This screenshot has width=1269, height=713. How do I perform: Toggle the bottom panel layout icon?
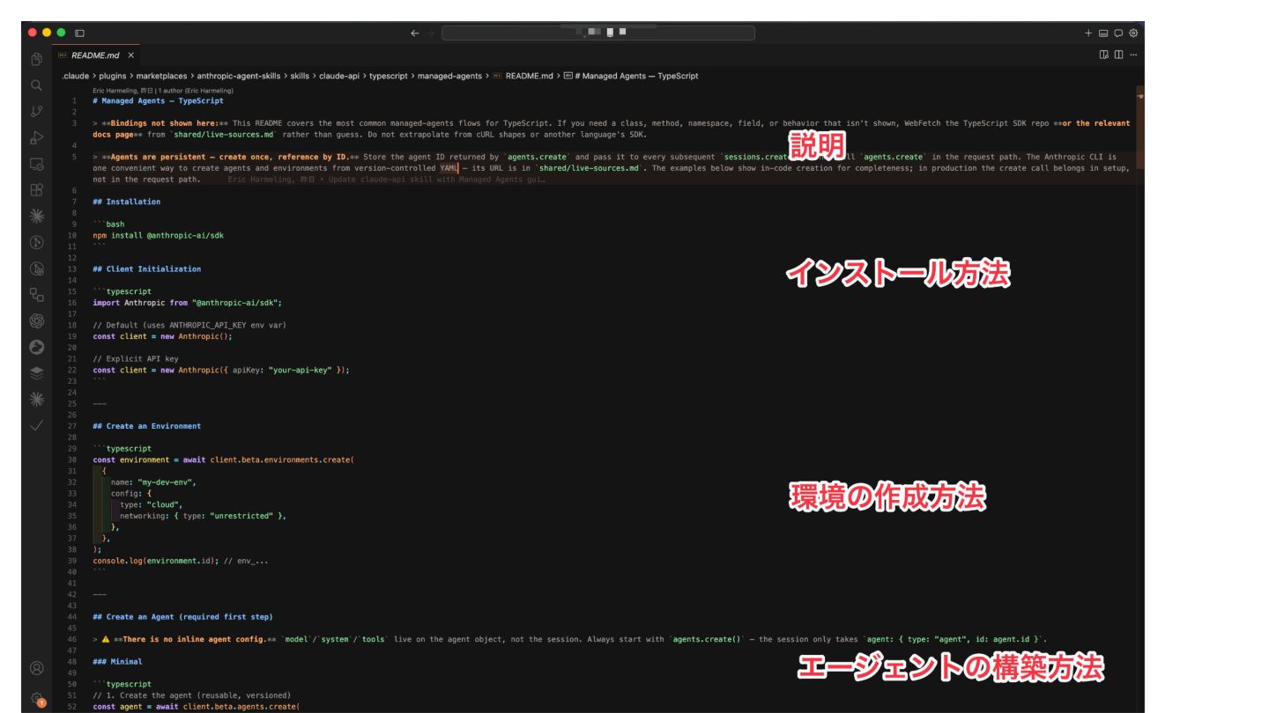[x=1103, y=33]
